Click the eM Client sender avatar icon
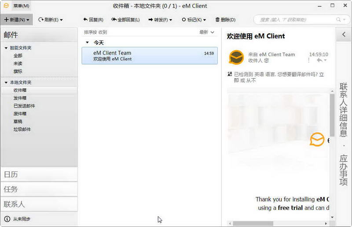The width and height of the screenshot is (352, 227). pyautogui.click(x=236, y=58)
